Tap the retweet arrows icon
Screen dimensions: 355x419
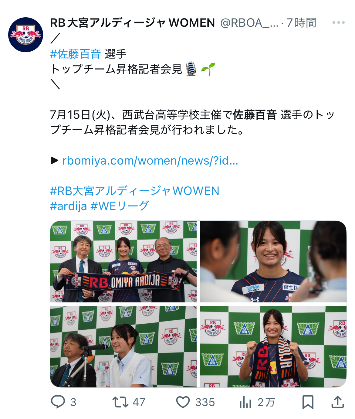(120, 402)
